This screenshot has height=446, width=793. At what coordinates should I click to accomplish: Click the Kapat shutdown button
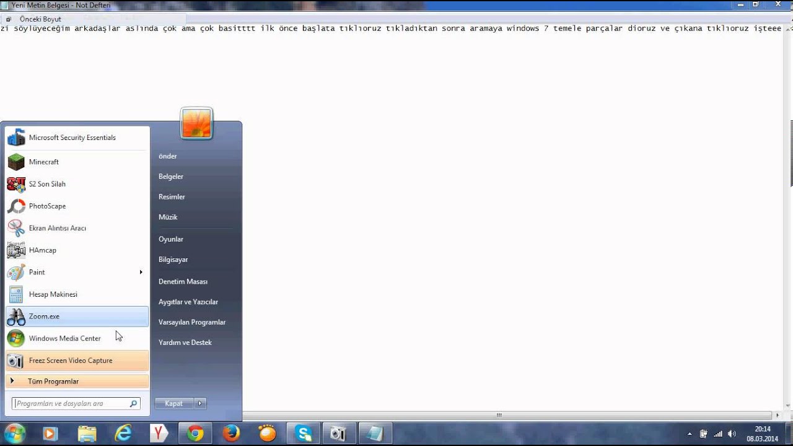[174, 403]
